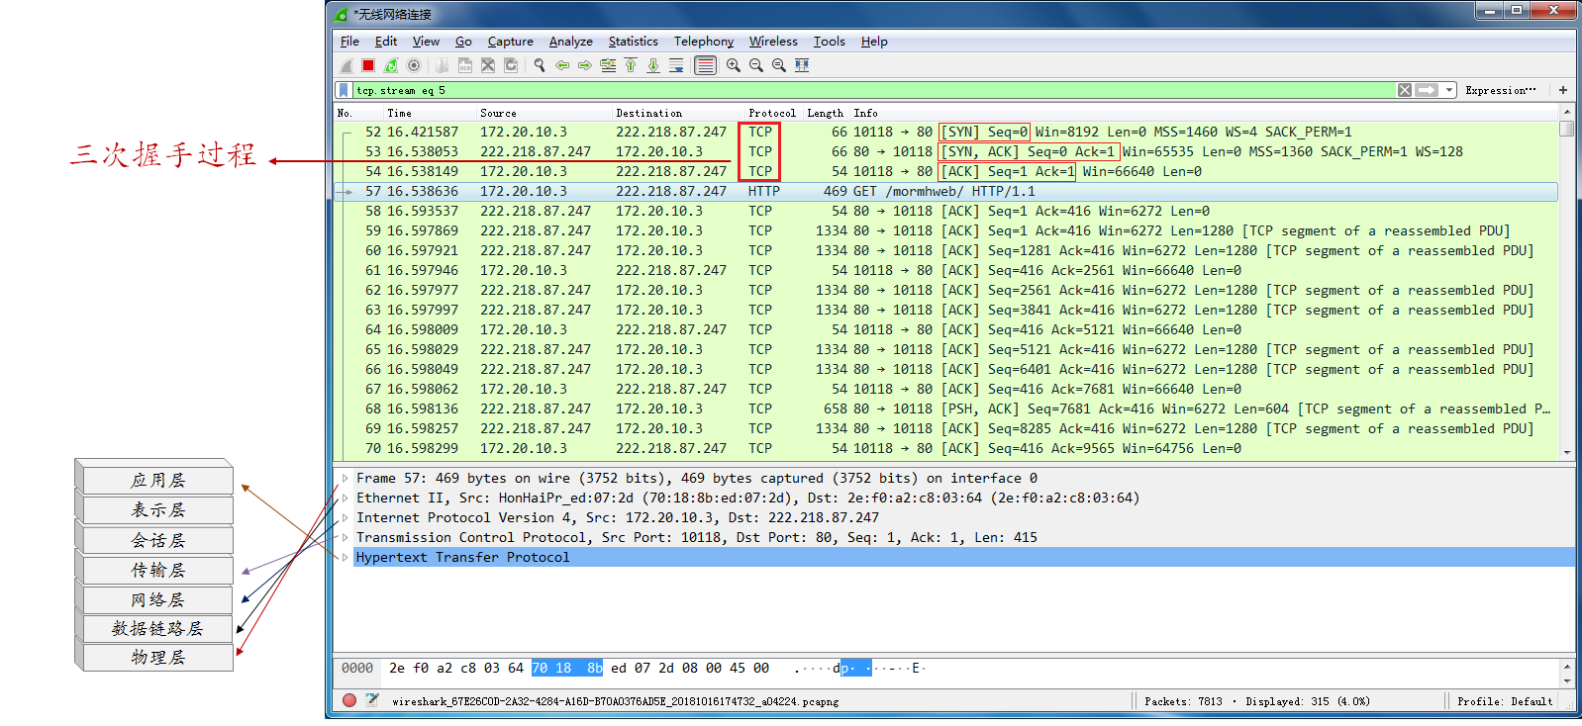Select packet 52 SYN row
Screen dimensions: 1582x726
(x=945, y=132)
